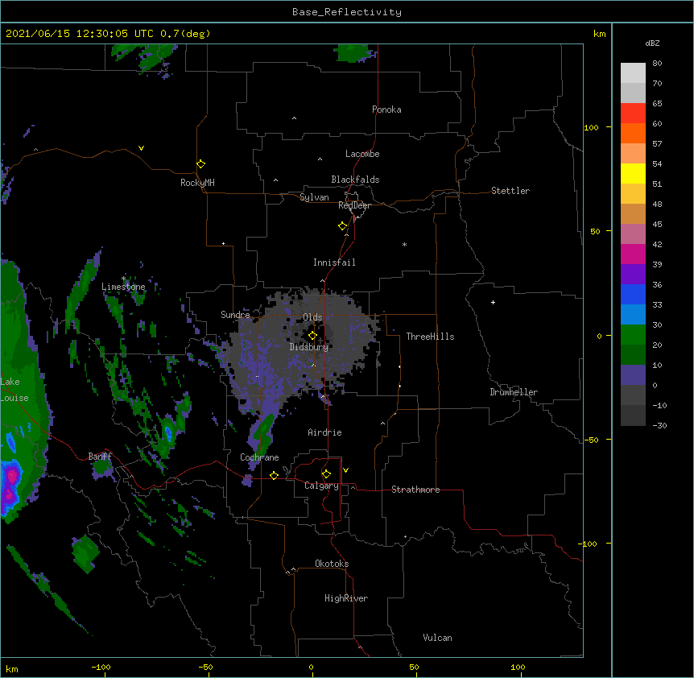Image resolution: width=694 pixels, height=678 pixels.
Task: Click the Lake Louise label
Action: click(x=14, y=390)
